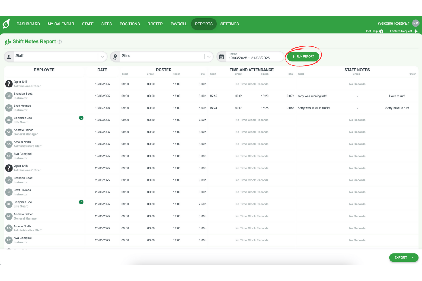Image resolution: width=422 pixels, height=281 pixels.
Task: Click the Shift Notes Report help icon
Action: click(x=60, y=41)
